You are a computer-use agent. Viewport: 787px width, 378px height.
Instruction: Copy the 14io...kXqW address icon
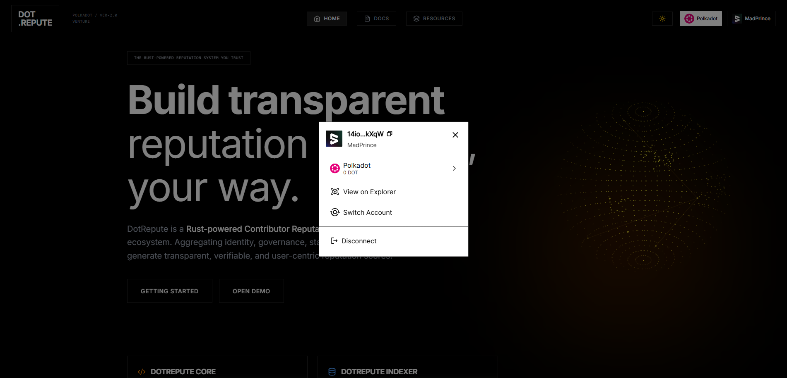(390, 134)
